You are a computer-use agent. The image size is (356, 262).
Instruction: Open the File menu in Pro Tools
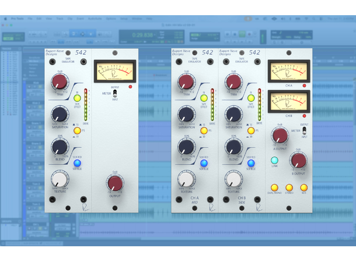30,19
